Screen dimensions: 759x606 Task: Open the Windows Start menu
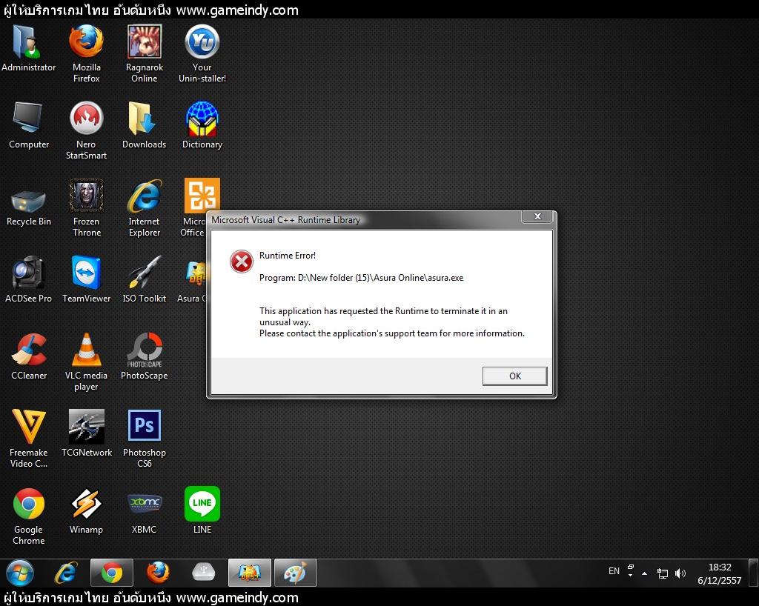[20, 573]
